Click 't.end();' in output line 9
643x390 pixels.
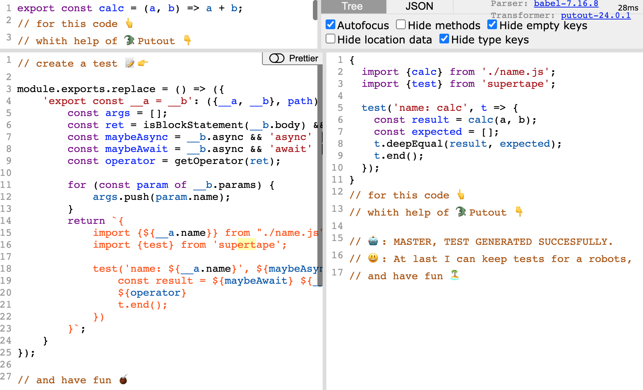tap(399, 156)
